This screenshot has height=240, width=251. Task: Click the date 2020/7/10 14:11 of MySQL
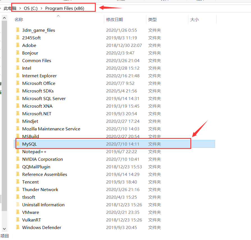tap(123, 144)
